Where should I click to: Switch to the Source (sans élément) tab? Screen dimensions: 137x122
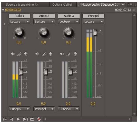pyautogui.click(x=22, y=5)
